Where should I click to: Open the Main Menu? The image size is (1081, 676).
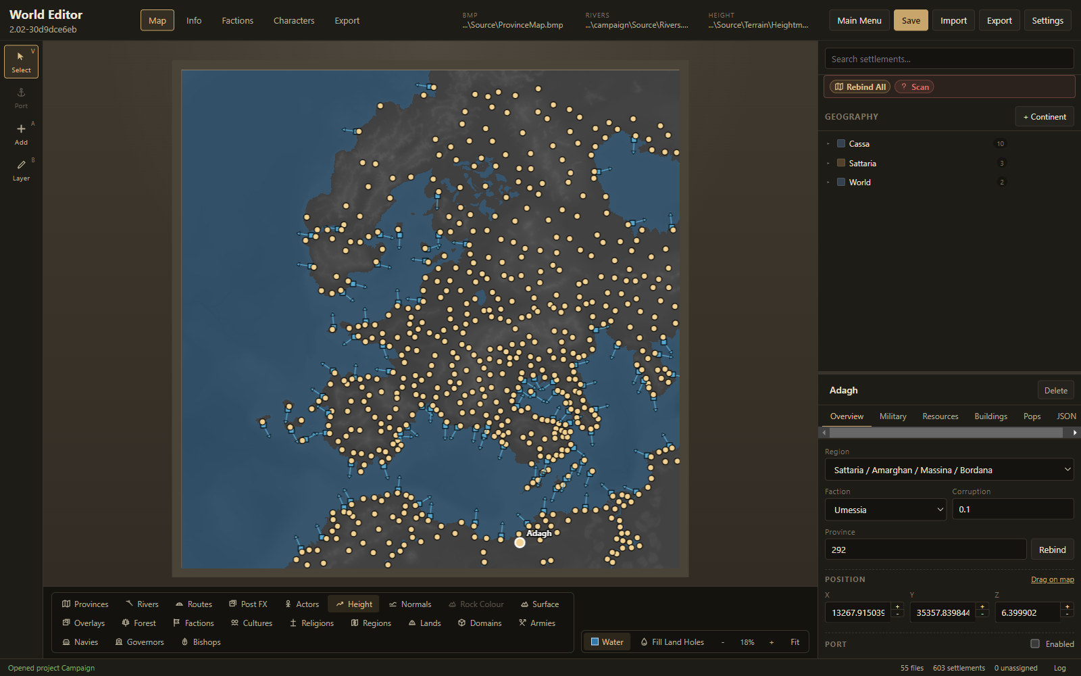(859, 20)
